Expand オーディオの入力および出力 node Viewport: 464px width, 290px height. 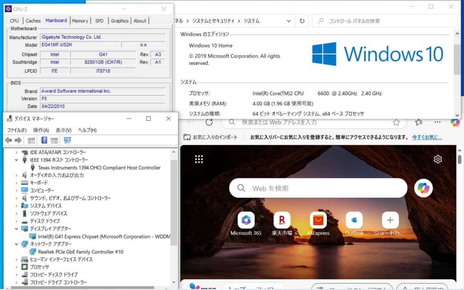pos(16,175)
